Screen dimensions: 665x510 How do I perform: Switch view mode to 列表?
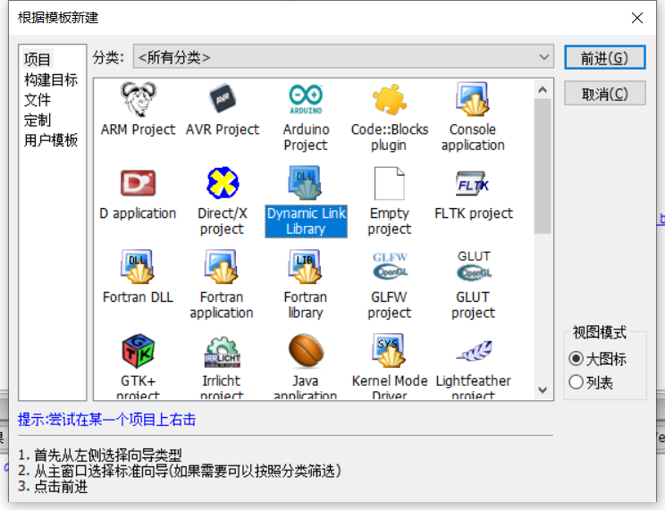tap(576, 382)
